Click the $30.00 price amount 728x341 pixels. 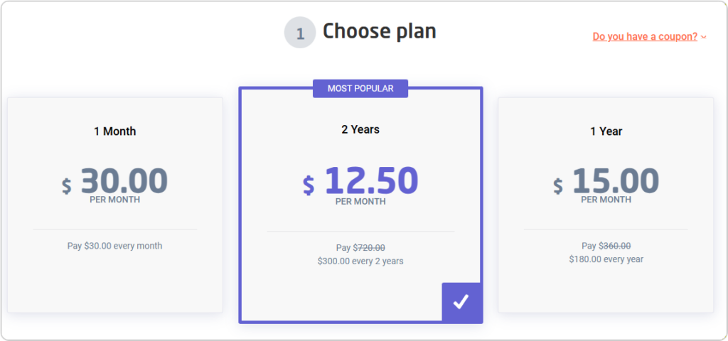pos(124,180)
